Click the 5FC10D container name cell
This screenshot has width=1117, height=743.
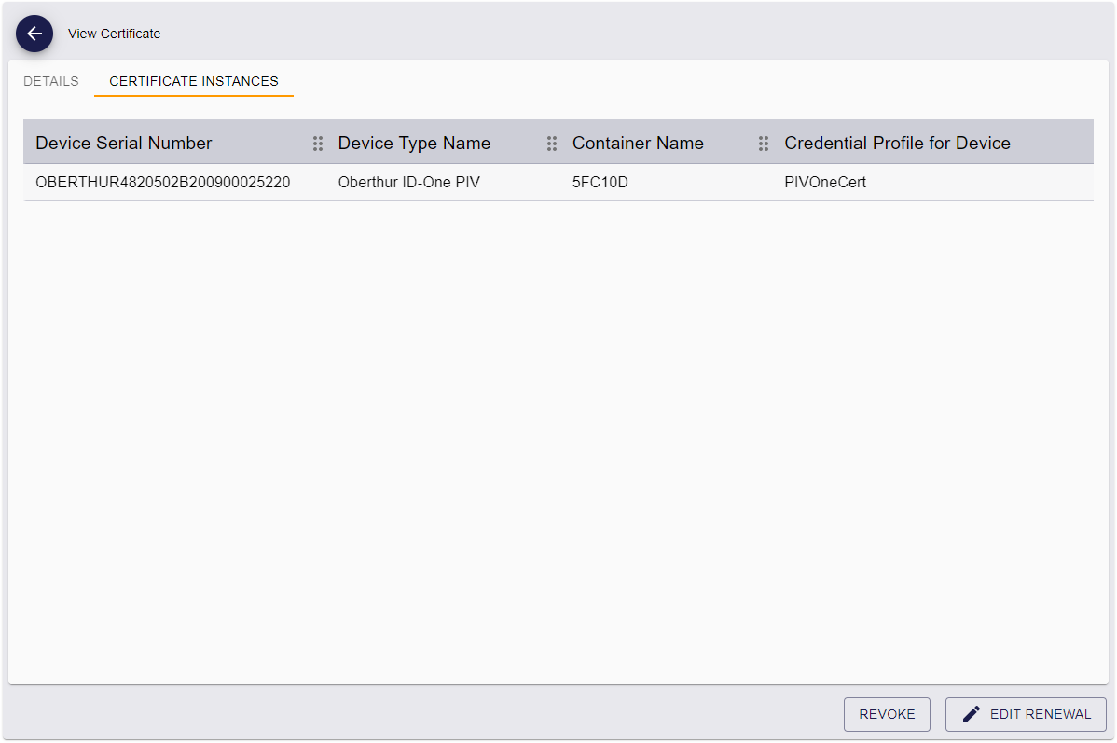coord(600,183)
